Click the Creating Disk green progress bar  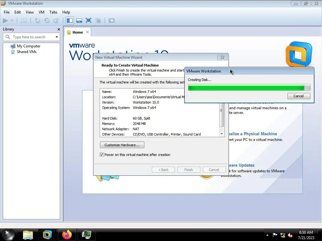tap(249, 87)
